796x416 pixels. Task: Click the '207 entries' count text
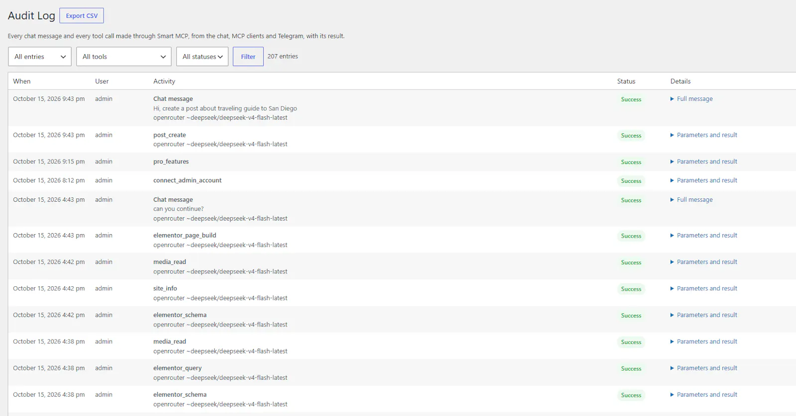click(x=283, y=56)
